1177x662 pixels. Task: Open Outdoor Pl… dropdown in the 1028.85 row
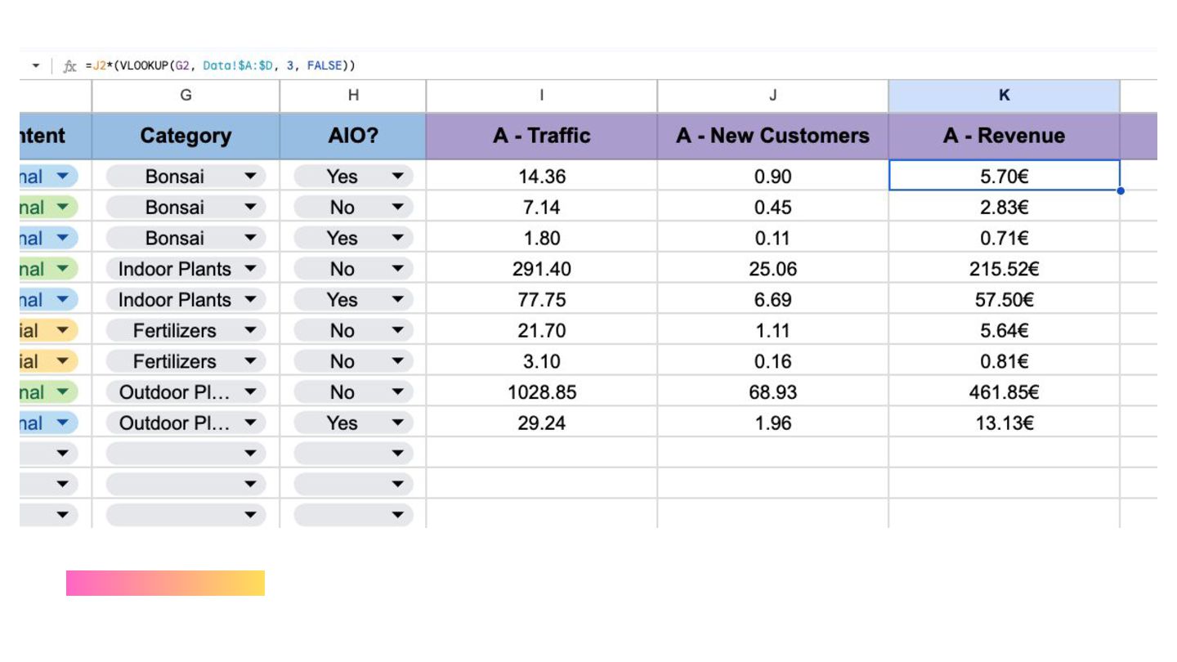[250, 392]
